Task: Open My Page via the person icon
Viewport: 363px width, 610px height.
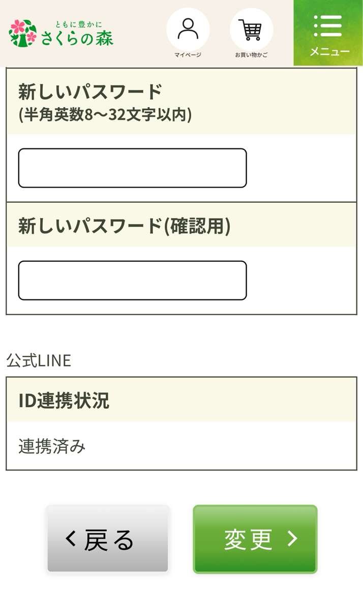Action: [188, 29]
